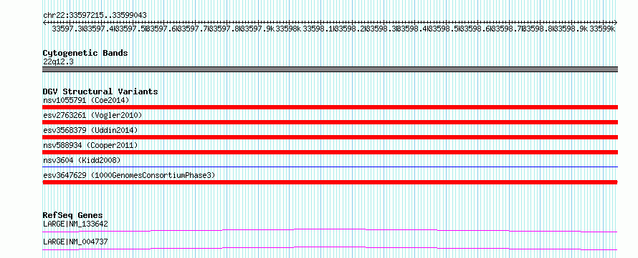Click the red bar for esv3647629

pyautogui.click(x=330, y=182)
